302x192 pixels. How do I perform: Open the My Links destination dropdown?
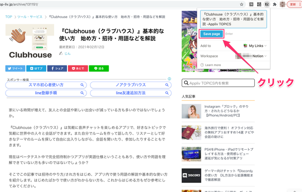pos(255,46)
